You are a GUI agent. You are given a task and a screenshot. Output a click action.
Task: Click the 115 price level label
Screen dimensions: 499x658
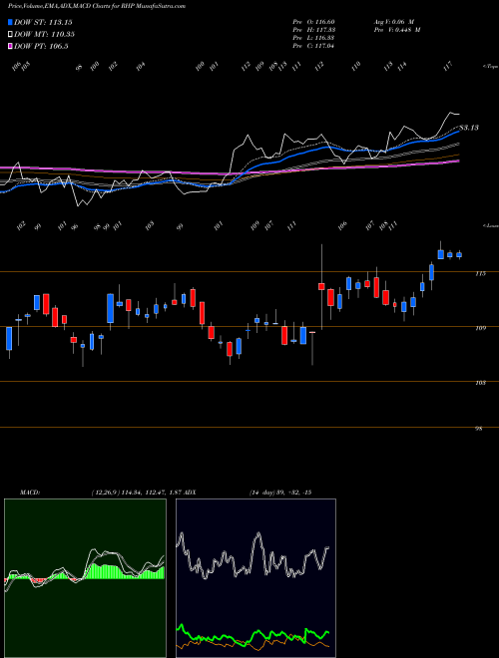coord(480,273)
